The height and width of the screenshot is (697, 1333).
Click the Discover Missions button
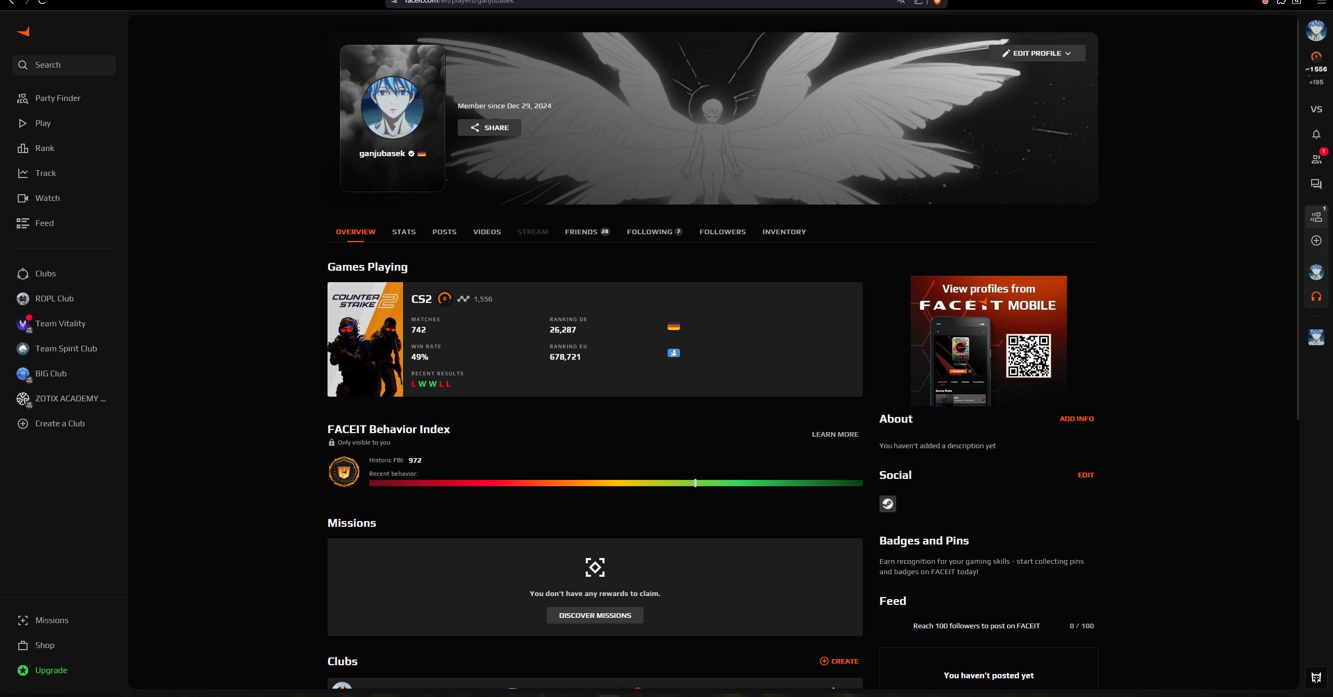[594, 615]
